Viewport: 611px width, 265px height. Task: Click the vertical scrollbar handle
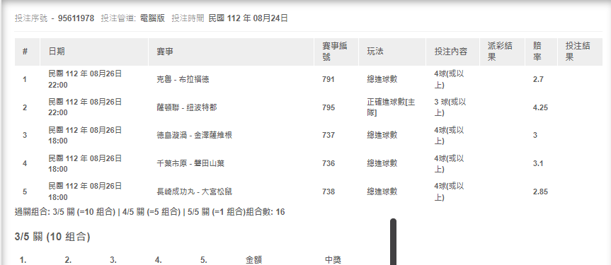pyautogui.click(x=393, y=242)
